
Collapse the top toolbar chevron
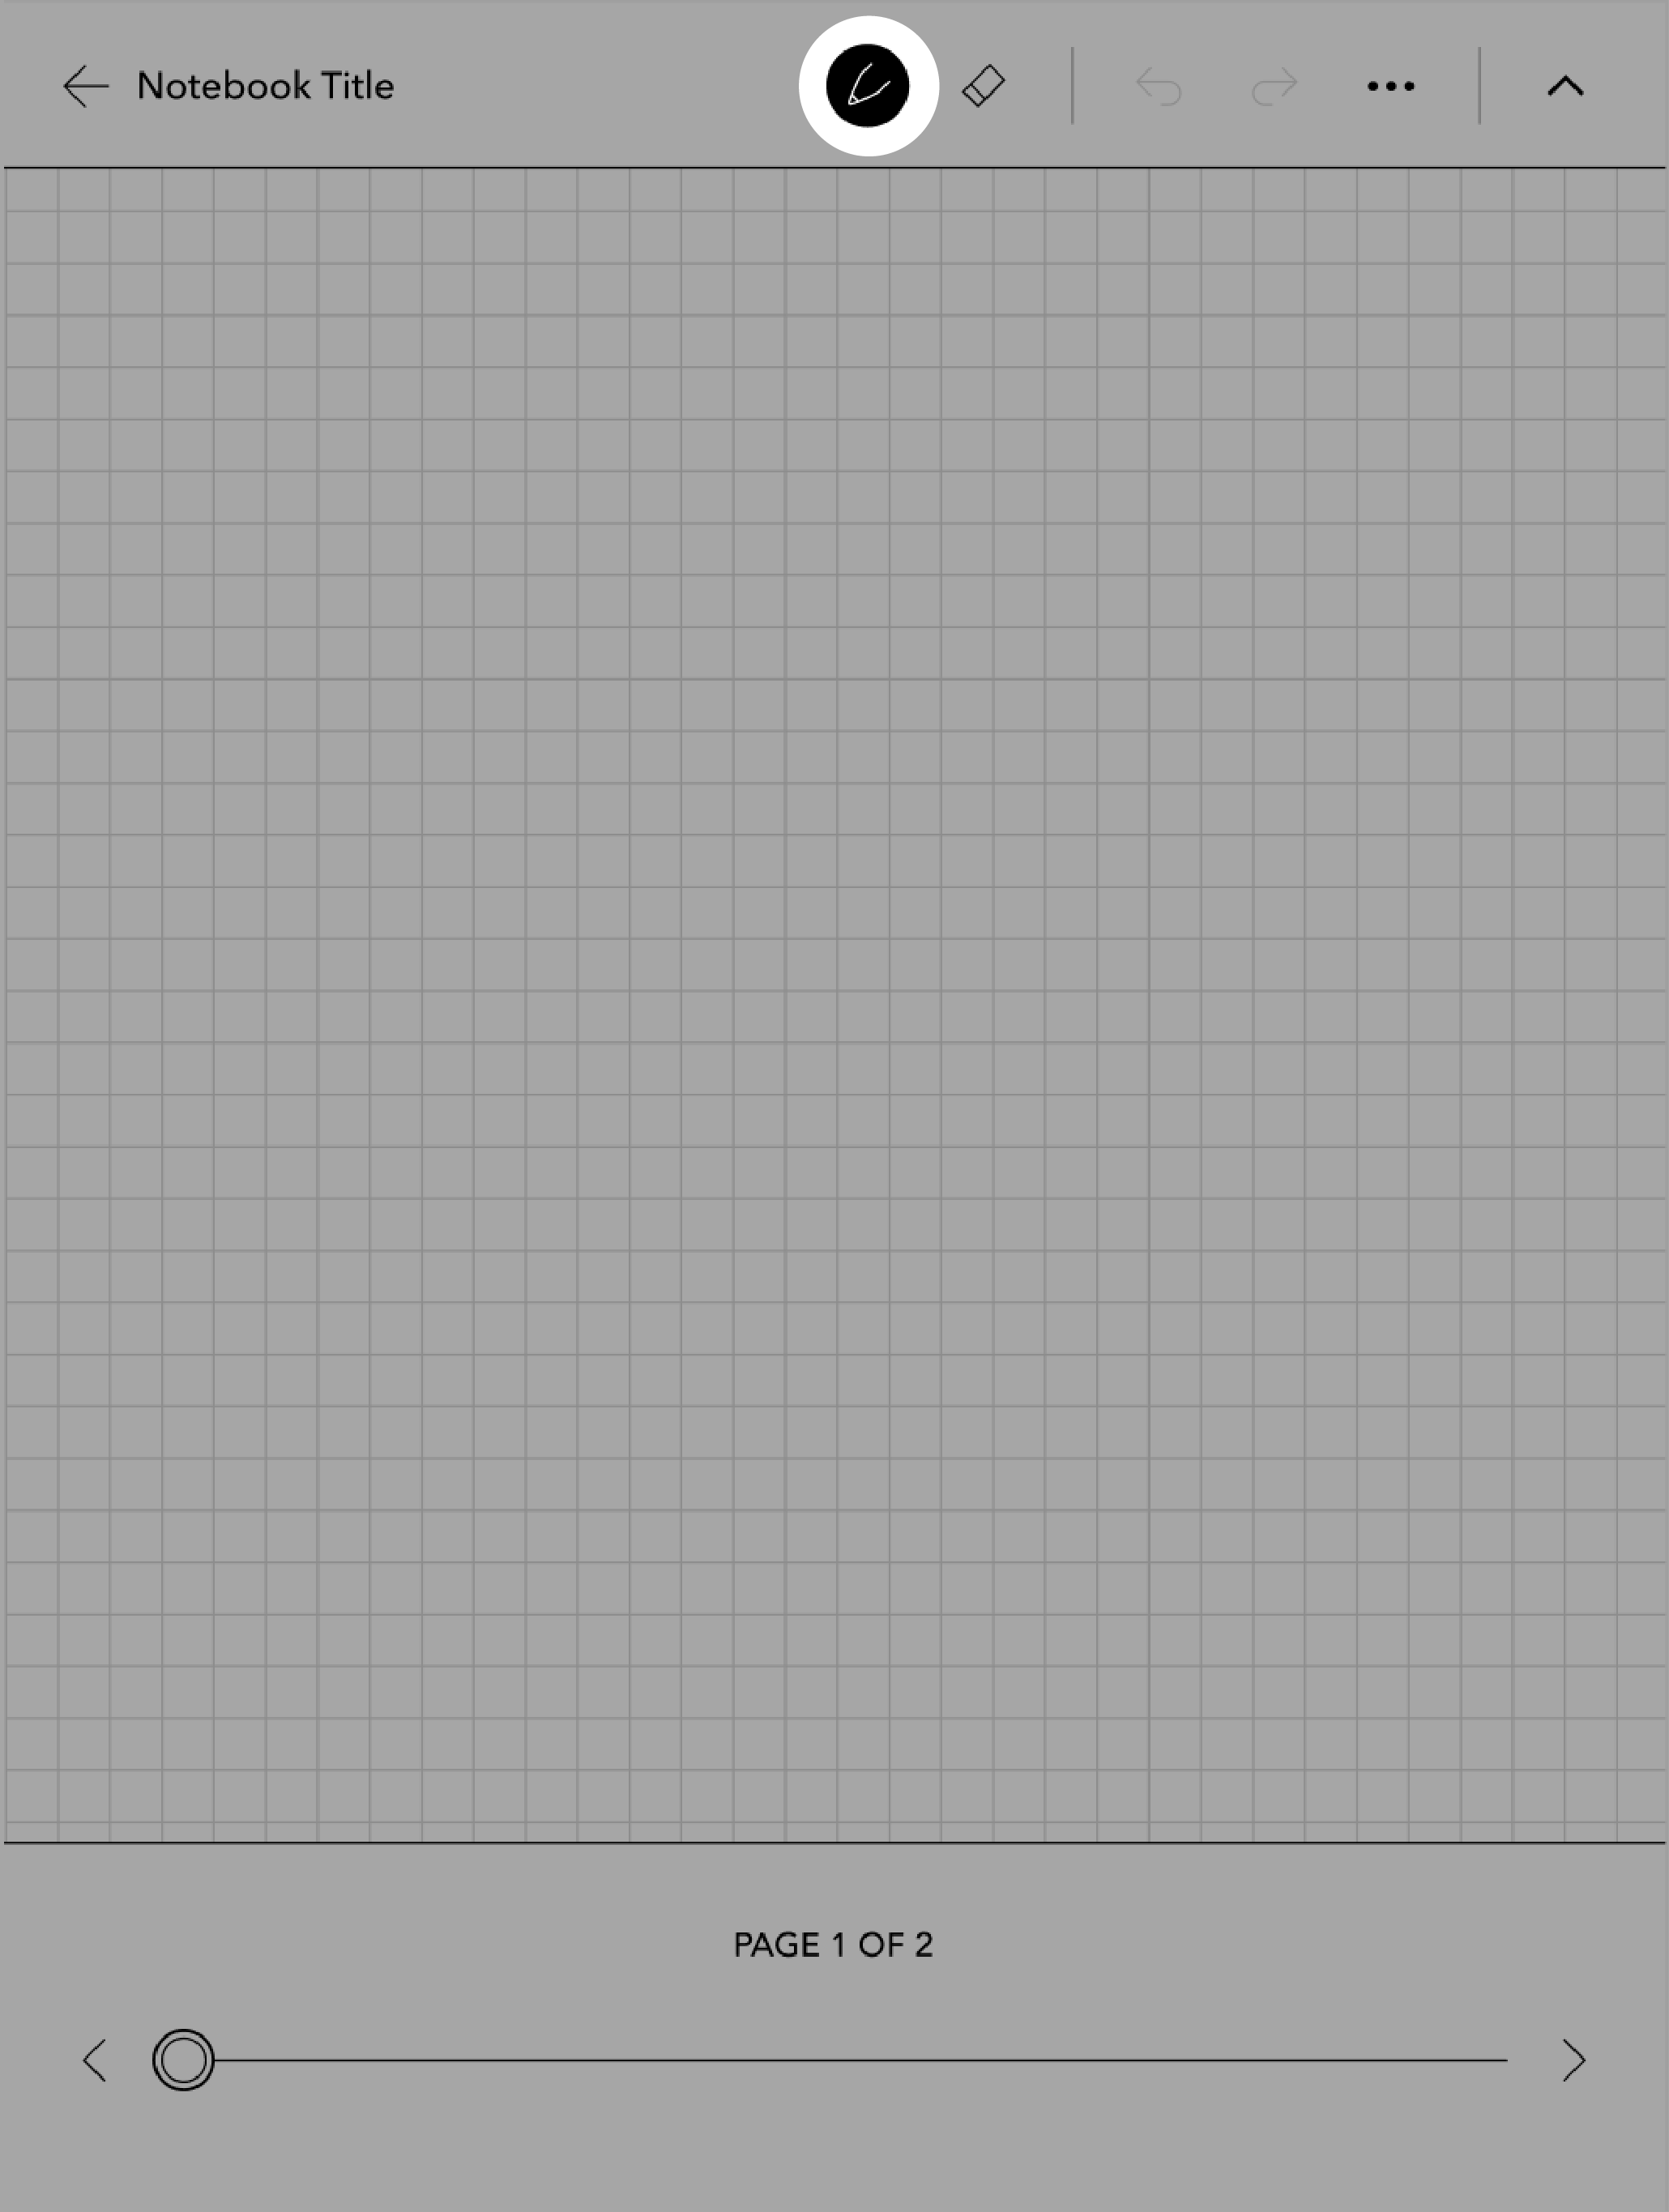1564,84
